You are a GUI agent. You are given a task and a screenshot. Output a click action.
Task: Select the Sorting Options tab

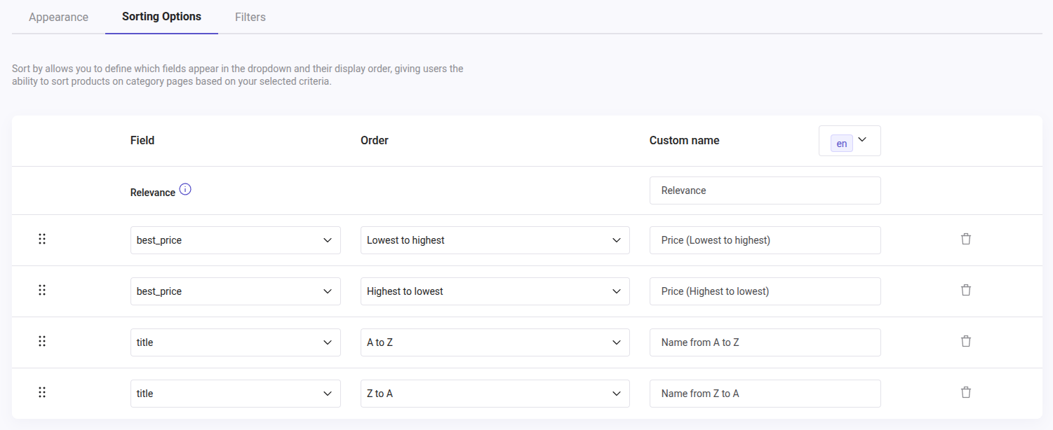[161, 17]
